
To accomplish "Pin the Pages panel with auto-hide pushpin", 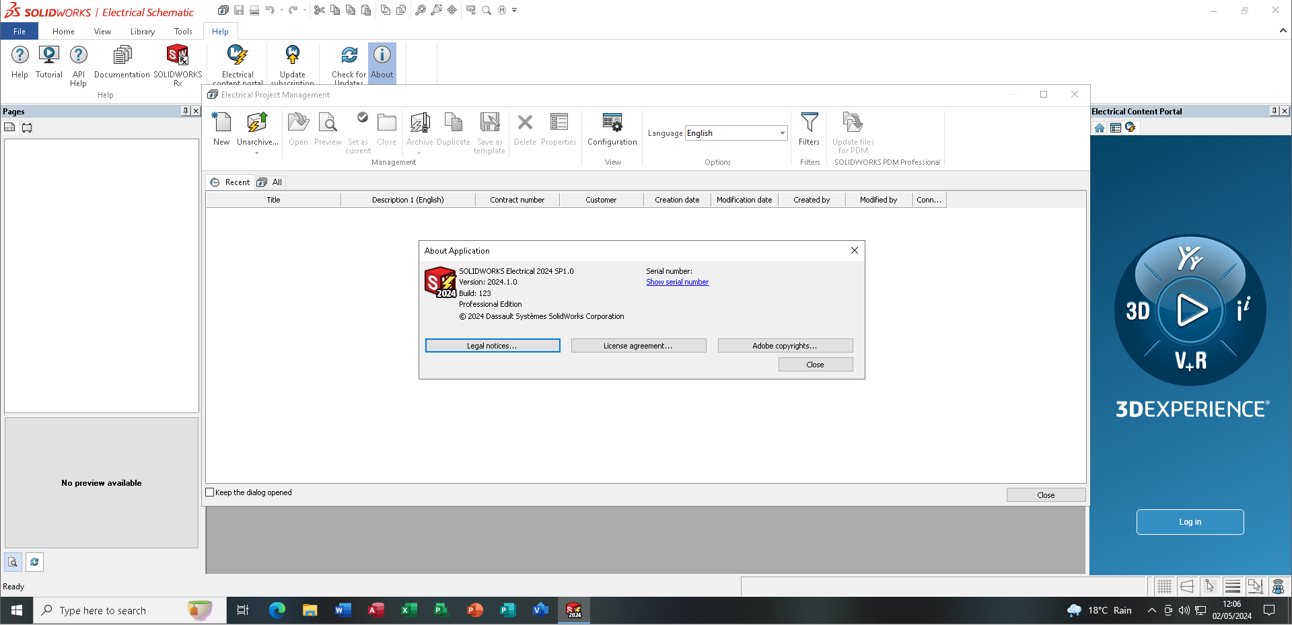I will coord(186,111).
